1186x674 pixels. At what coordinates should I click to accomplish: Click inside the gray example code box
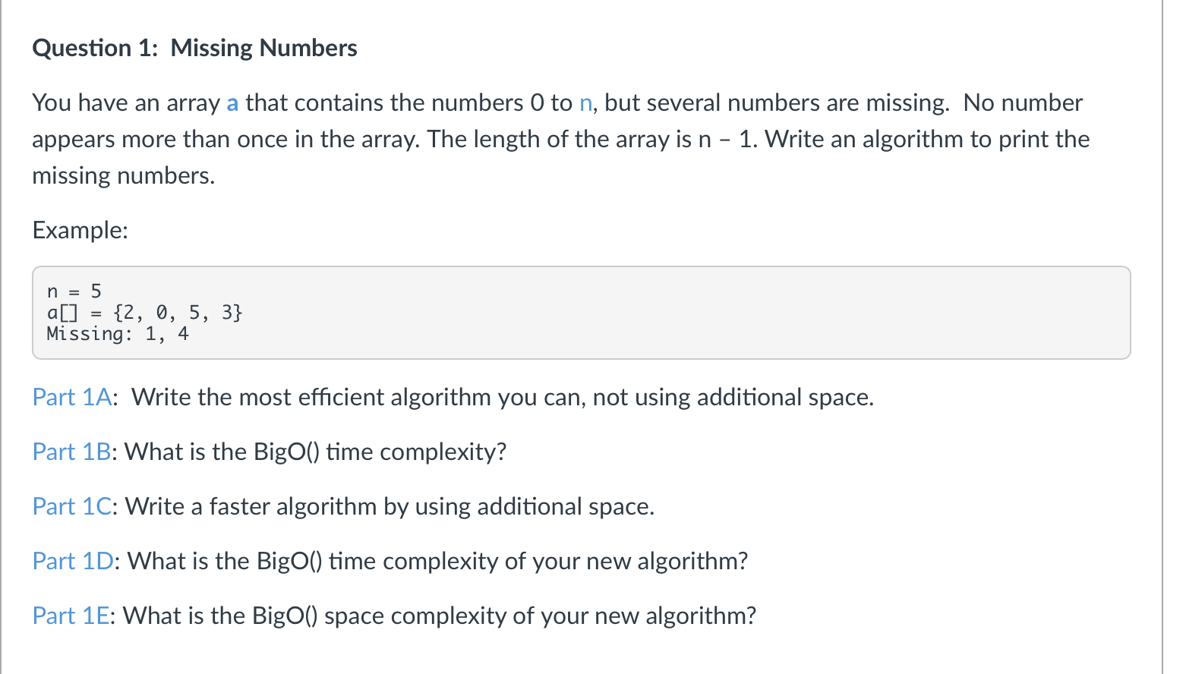pyautogui.click(x=581, y=313)
